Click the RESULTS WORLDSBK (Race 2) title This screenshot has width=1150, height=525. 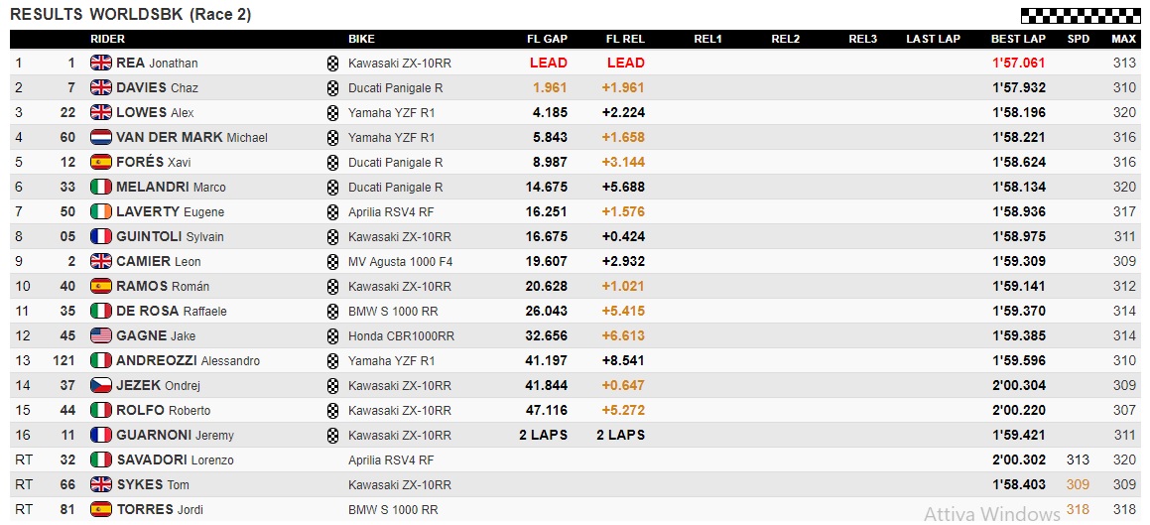tap(130, 14)
